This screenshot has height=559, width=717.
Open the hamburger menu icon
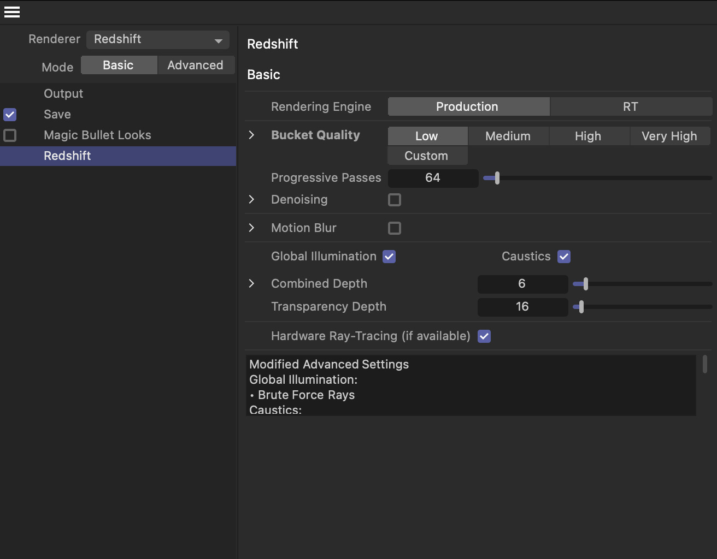pyautogui.click(x=12, y=11)
